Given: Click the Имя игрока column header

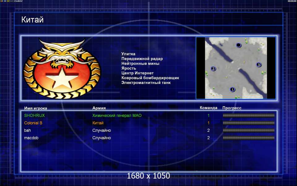Looking at the screenshot, I should pyautogui.click(x=36, y=108).
